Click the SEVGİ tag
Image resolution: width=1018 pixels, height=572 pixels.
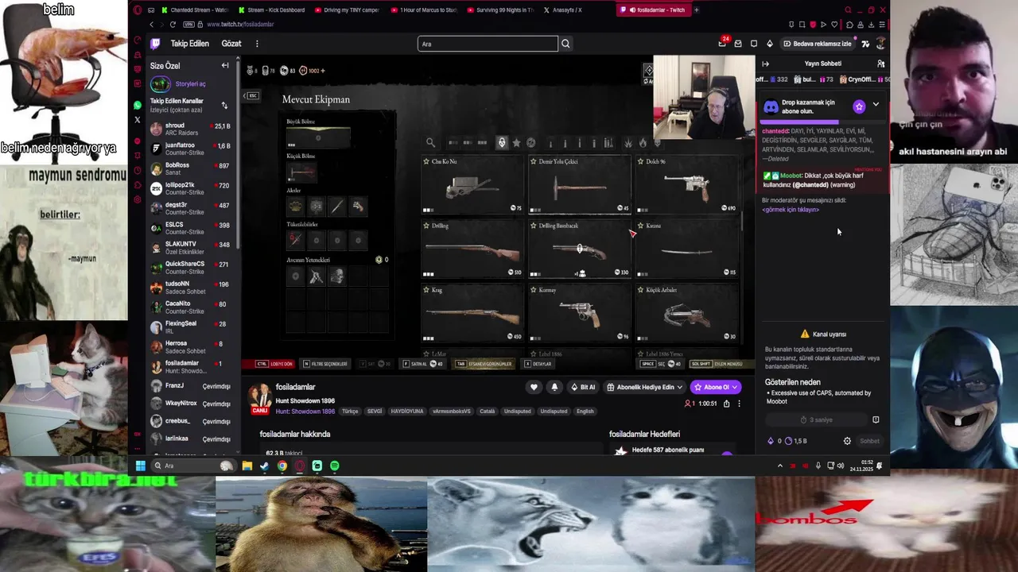click(374, 412)
